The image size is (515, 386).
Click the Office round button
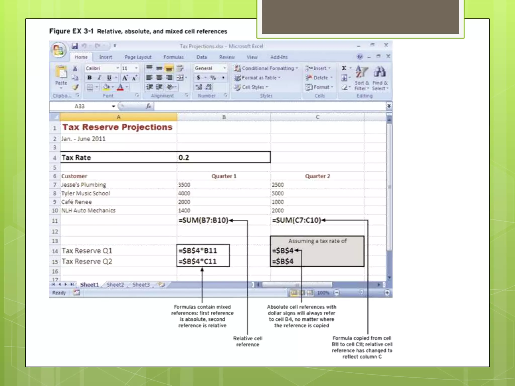[59, 50]
